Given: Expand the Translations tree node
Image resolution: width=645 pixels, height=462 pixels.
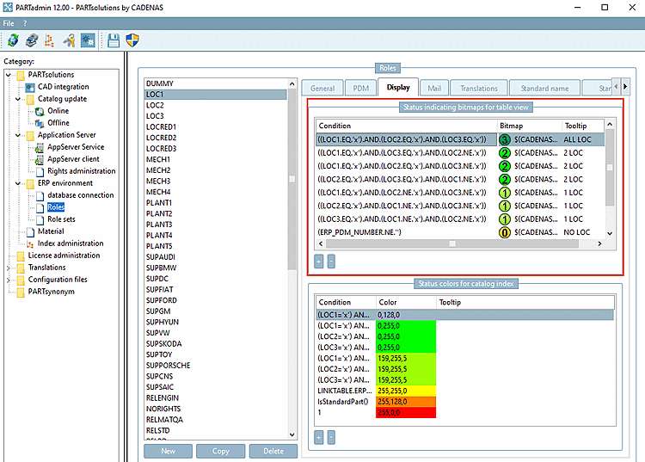Looking at the screenshot, I should coord(9,268).
